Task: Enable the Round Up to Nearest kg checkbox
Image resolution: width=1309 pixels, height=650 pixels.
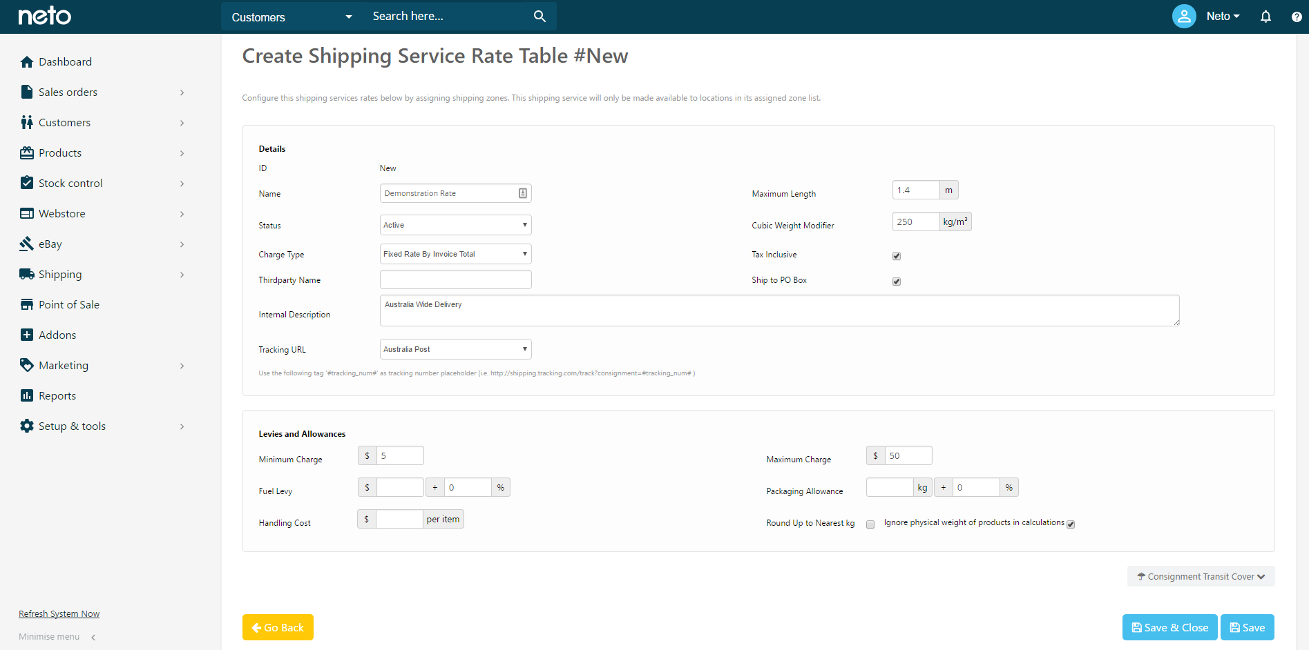Action: coord(870,524)
